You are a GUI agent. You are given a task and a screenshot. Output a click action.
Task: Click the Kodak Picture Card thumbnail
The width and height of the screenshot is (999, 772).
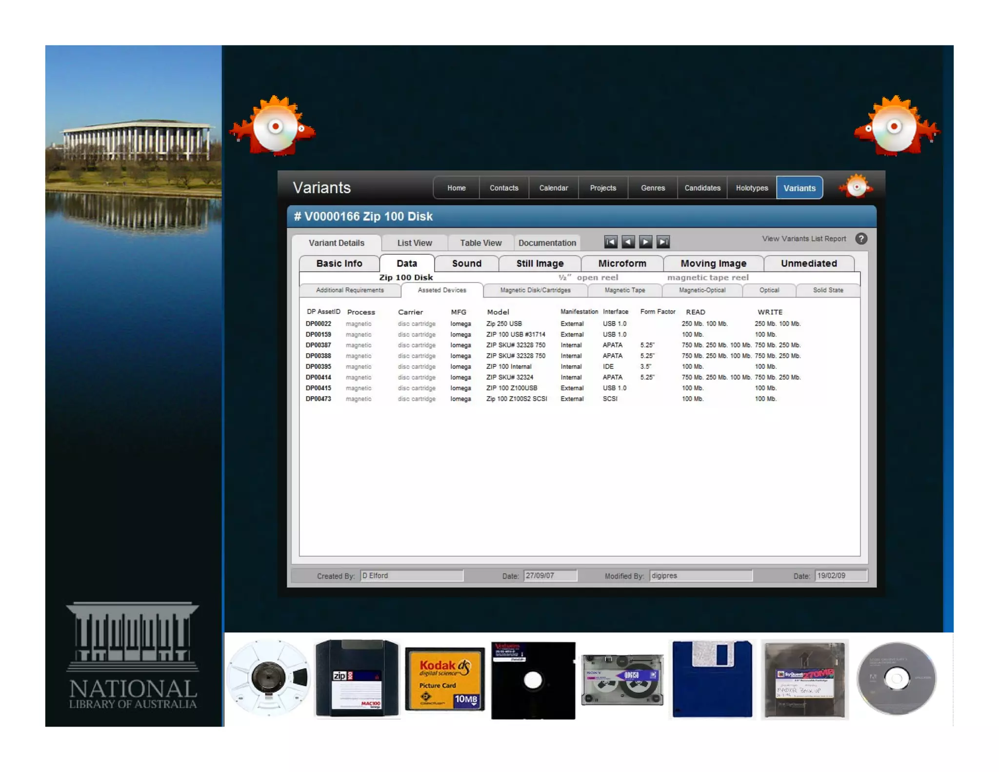click(x=444, y=679)
